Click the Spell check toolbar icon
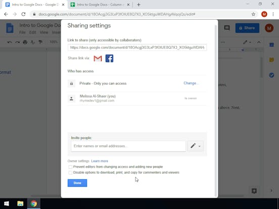 [32, 42]
